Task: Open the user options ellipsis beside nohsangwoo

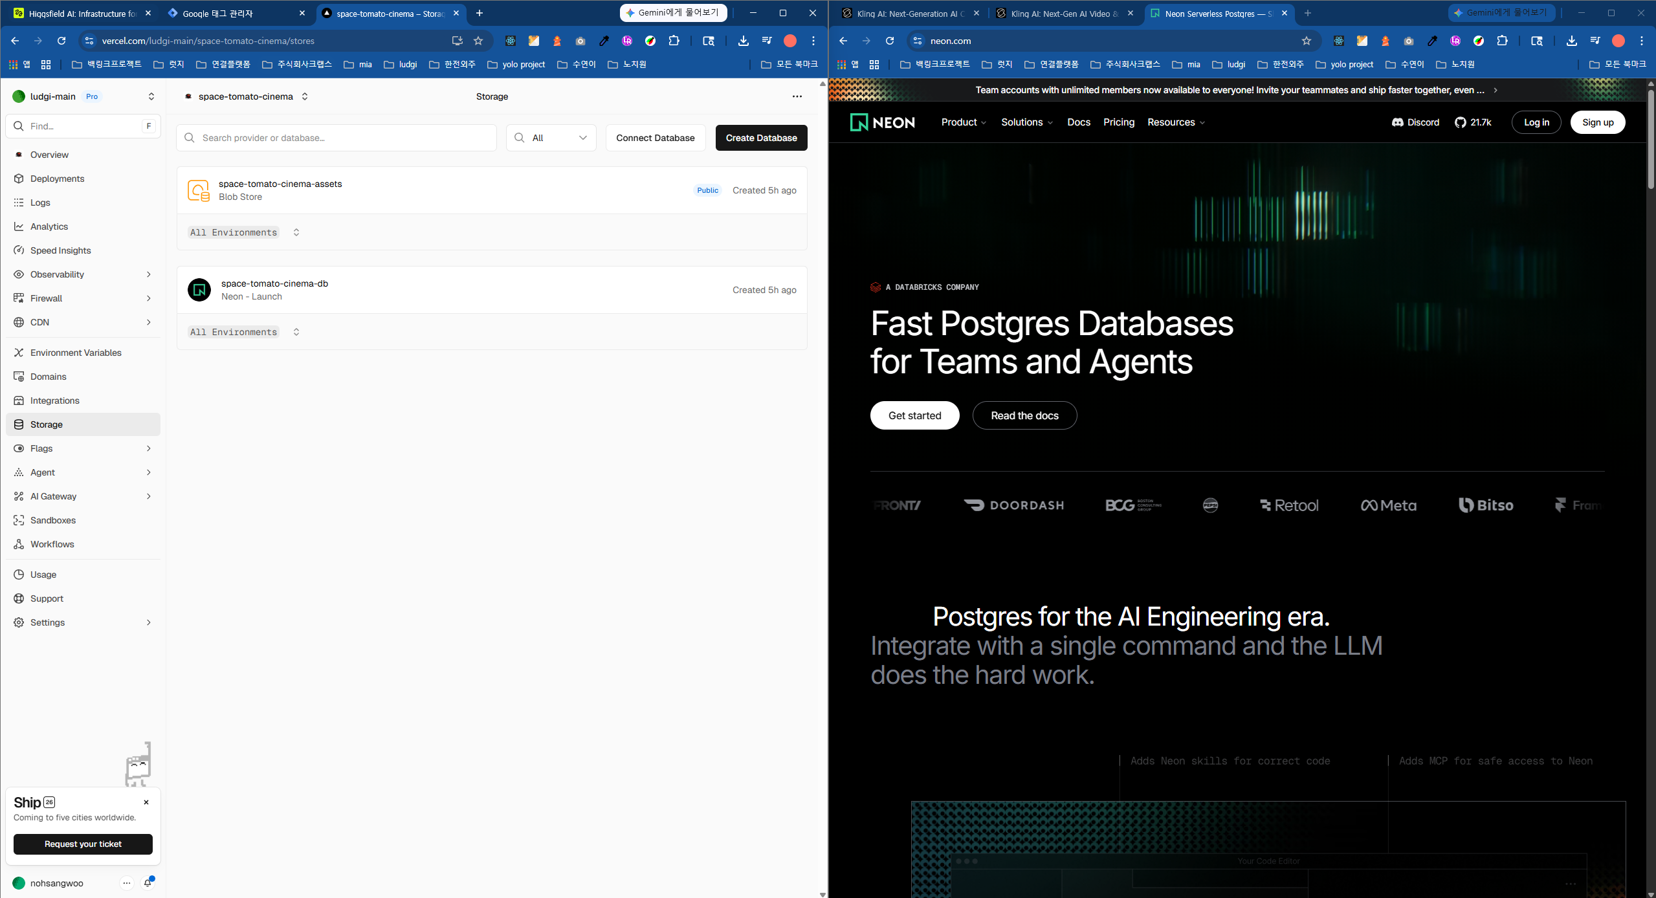Action: (x=127, y=883)
